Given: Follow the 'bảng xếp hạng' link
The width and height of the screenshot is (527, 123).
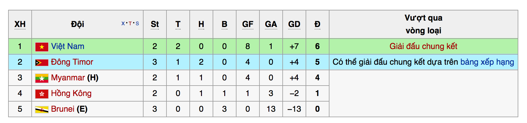Looking at the screenshot, I should 487,62.
